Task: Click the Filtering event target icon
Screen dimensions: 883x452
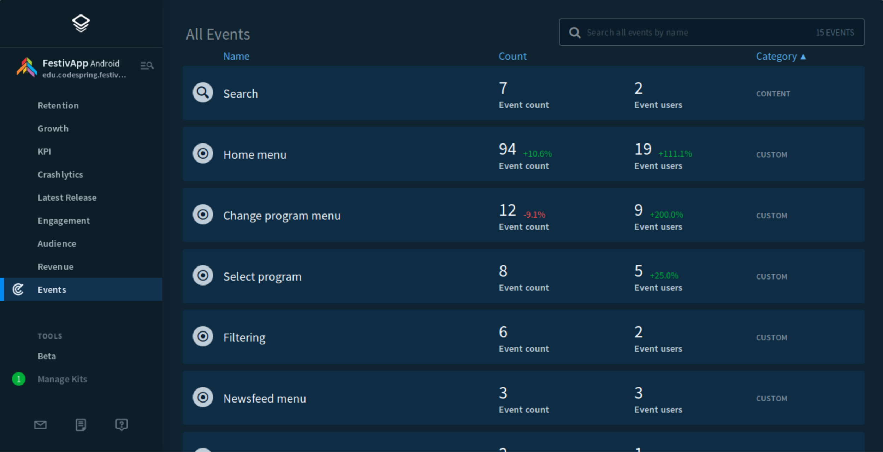Action: [x=203, y=336]
